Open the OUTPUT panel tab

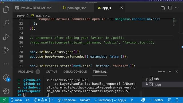point(51,72)
